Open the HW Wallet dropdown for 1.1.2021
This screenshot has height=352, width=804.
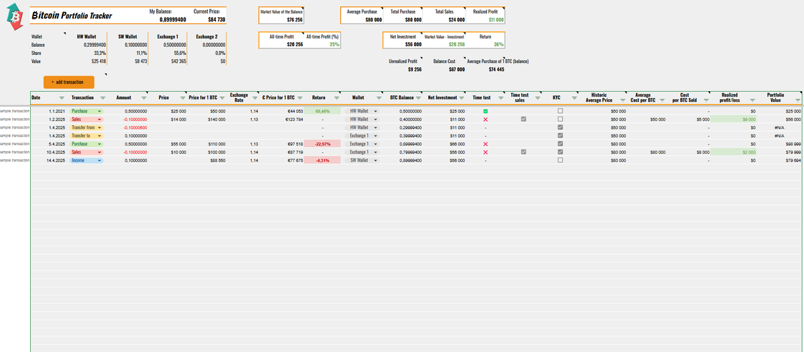[x=375, y=111]
